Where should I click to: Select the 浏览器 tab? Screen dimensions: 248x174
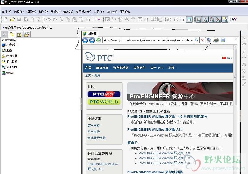pos(90,33)
